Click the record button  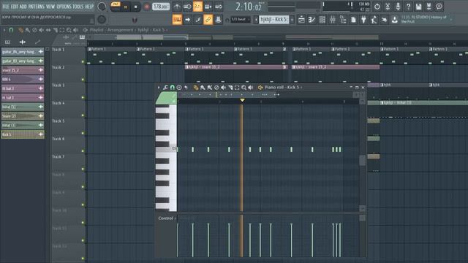(146, 7)
